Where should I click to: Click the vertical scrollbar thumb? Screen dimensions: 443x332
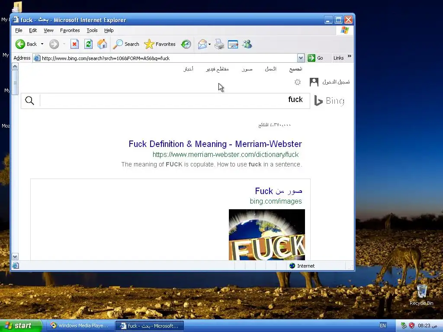[x=15, y=83]
